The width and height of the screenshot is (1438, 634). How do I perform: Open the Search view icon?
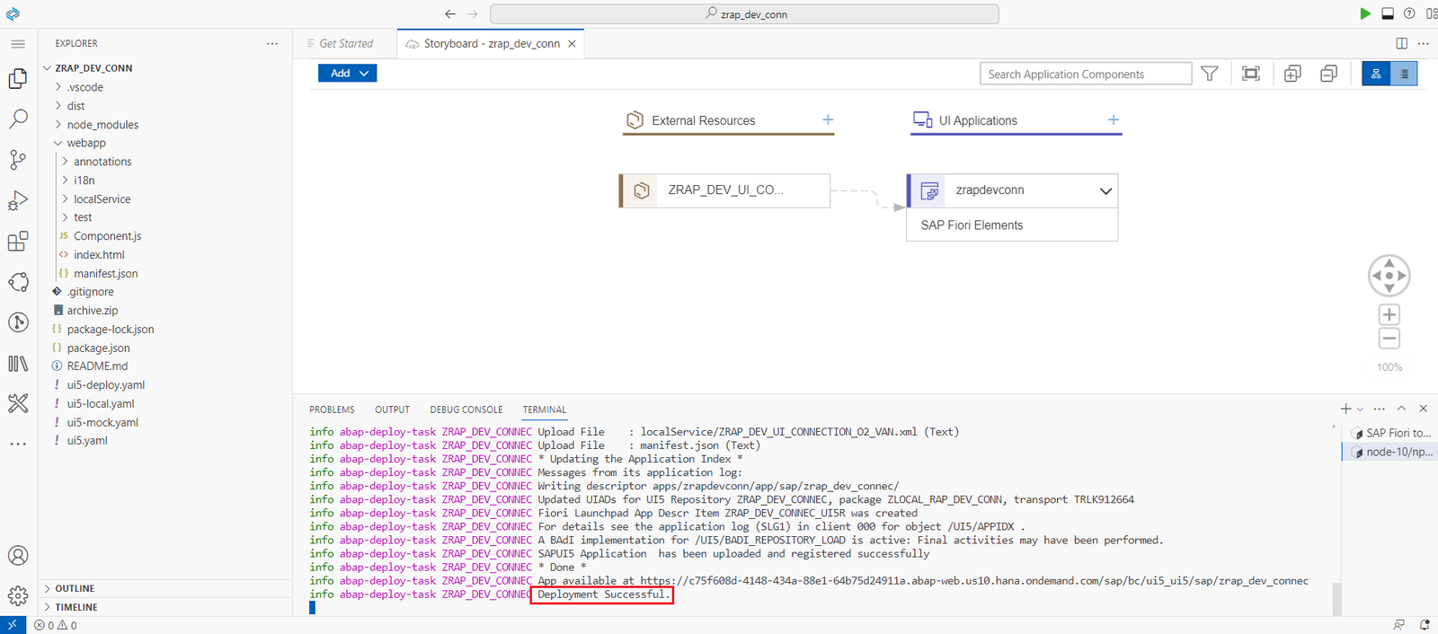click(x=18, y=119)
